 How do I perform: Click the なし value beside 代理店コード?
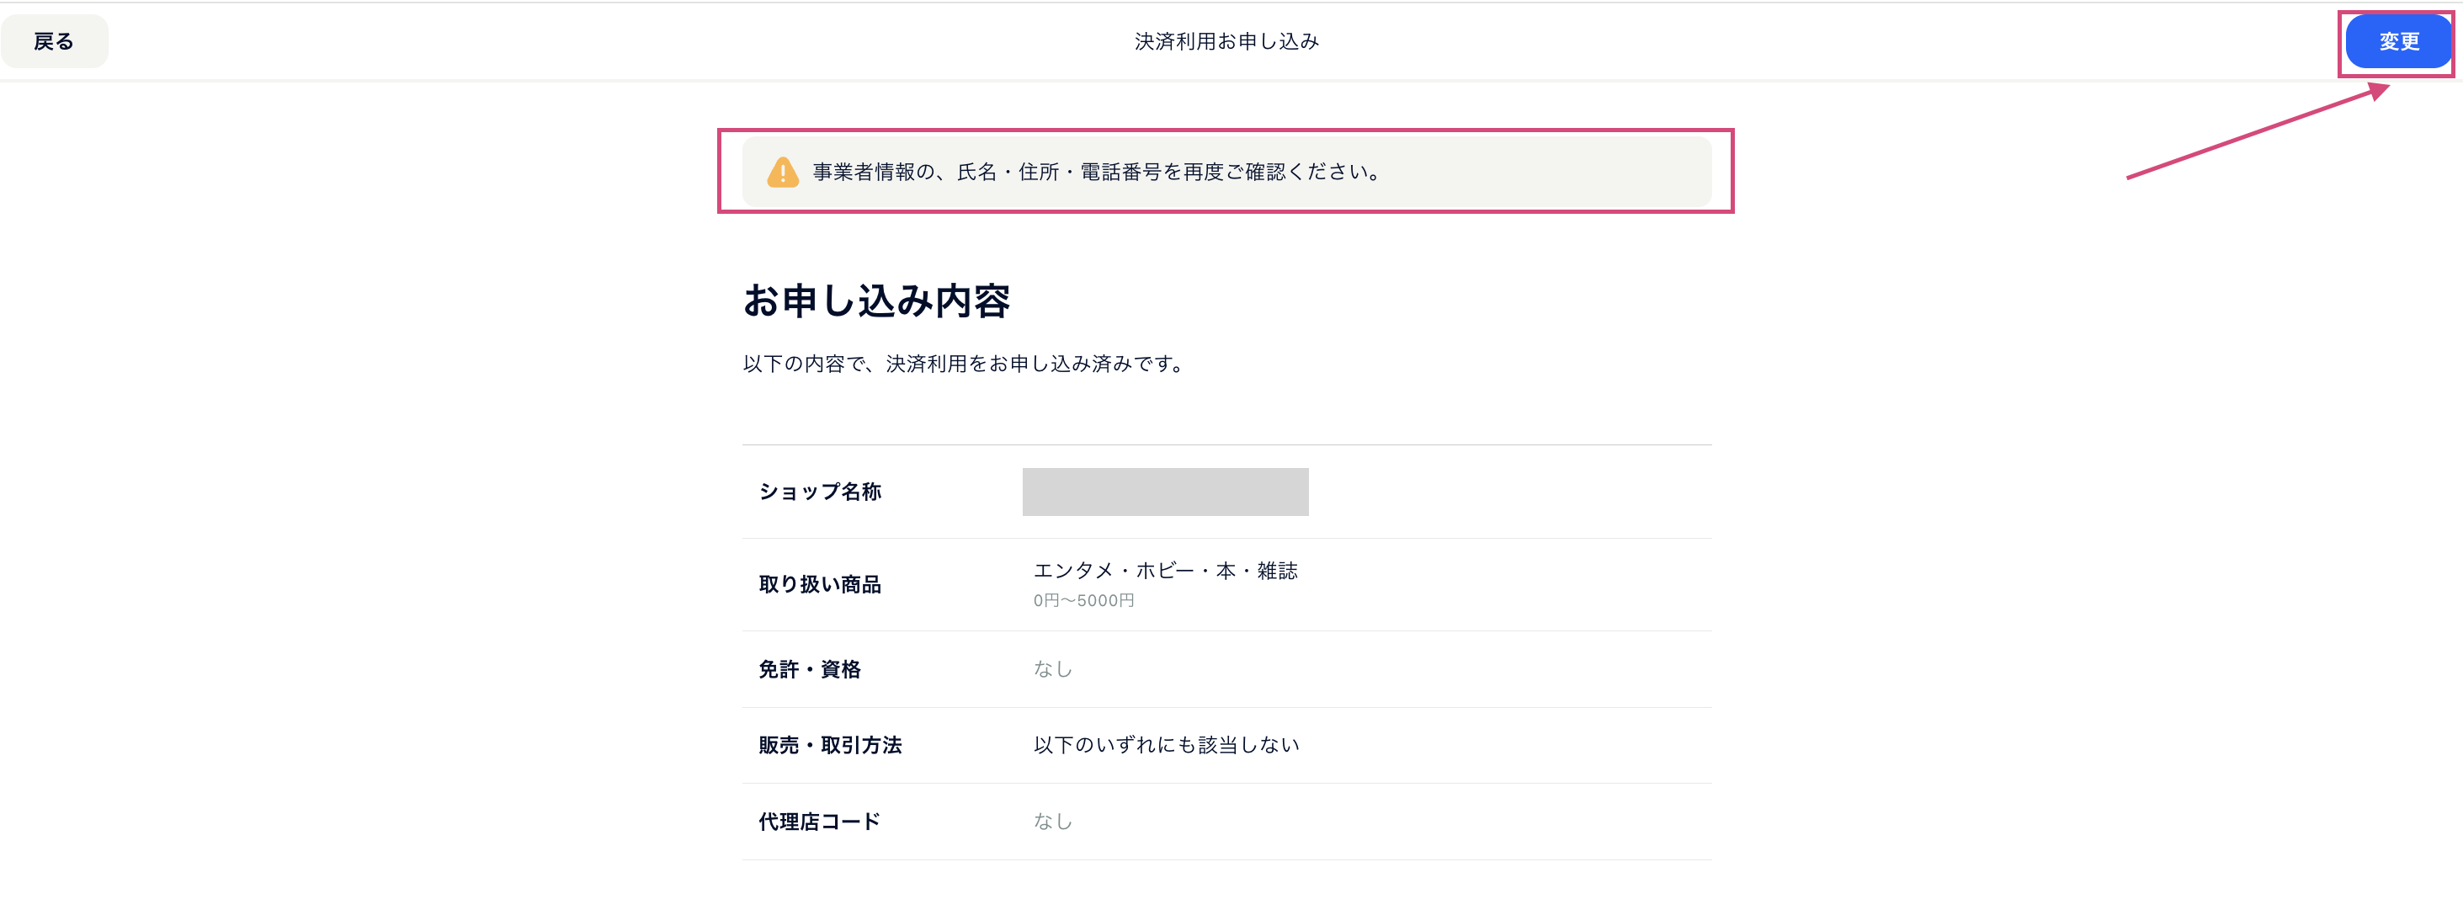tap(1053, 822)
